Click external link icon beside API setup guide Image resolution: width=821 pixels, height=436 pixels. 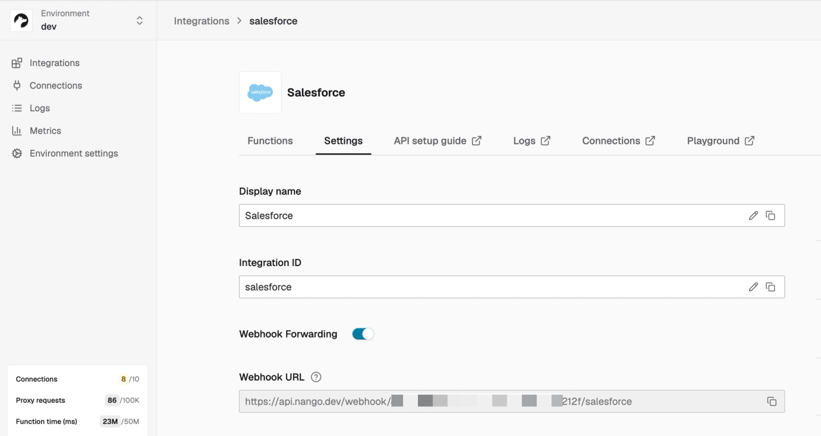pos(477,141)
